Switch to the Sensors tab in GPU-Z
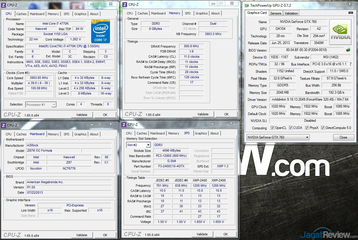Viewport: 358px width, 240px height. 276,13
